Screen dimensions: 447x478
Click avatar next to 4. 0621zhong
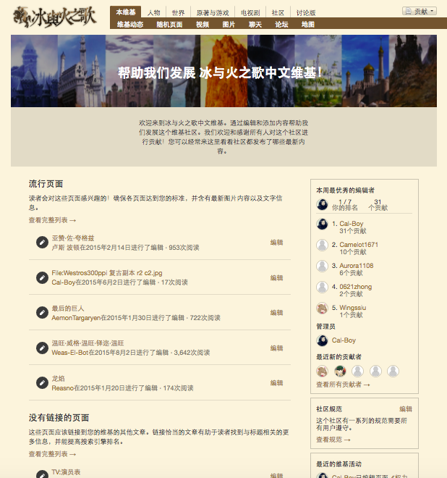[x=322, y=288]
